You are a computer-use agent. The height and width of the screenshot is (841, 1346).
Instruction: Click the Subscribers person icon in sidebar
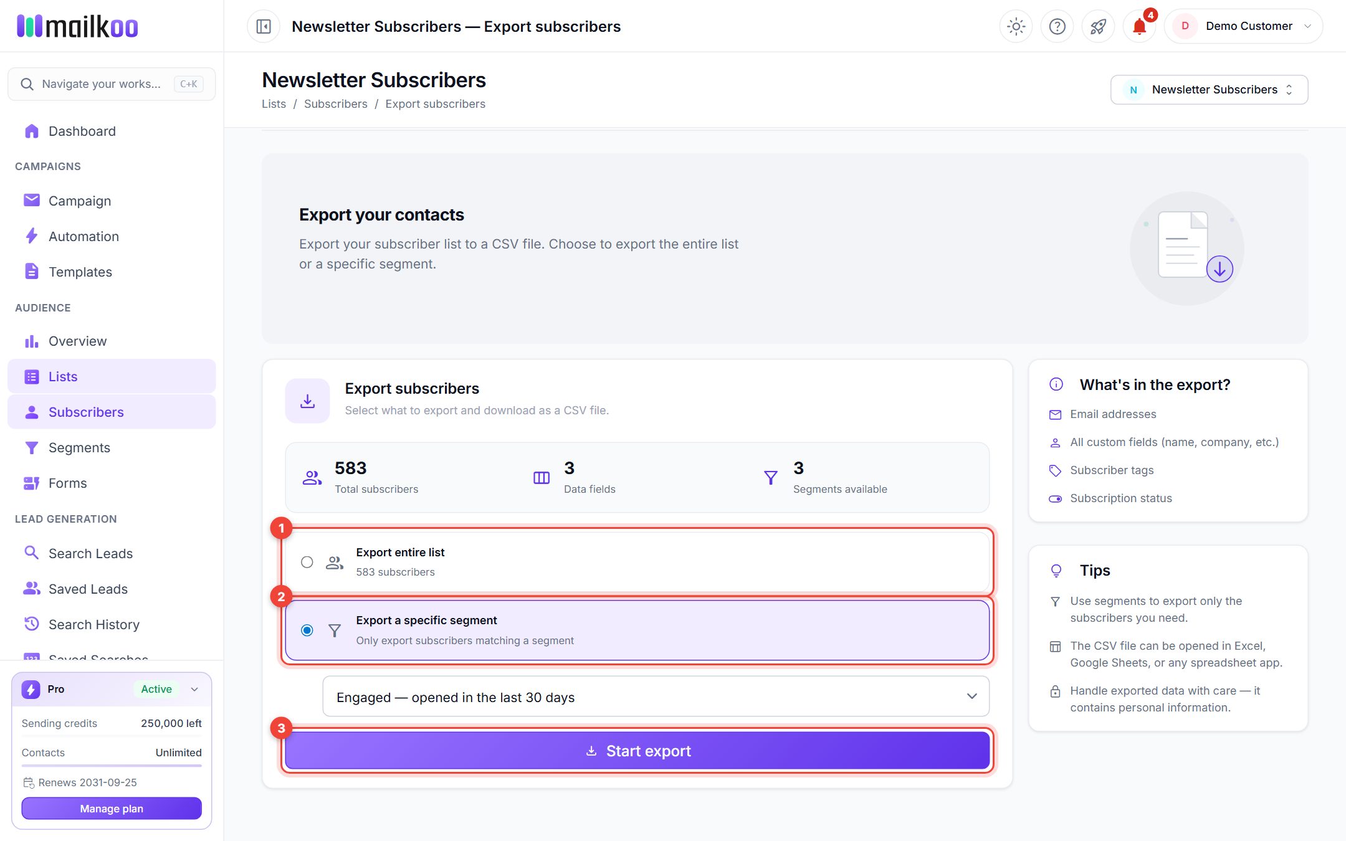(x=31, y=412)
